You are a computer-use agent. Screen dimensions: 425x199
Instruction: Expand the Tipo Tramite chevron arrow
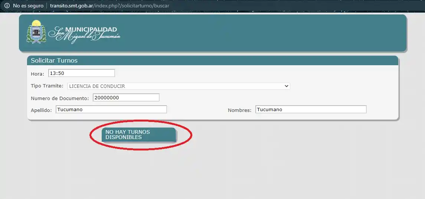[x=286, y=86]
